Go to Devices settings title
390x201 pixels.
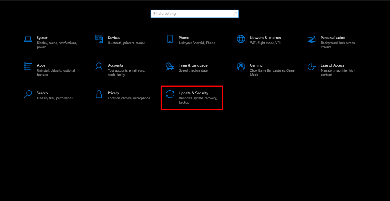[x=114, y=38]
